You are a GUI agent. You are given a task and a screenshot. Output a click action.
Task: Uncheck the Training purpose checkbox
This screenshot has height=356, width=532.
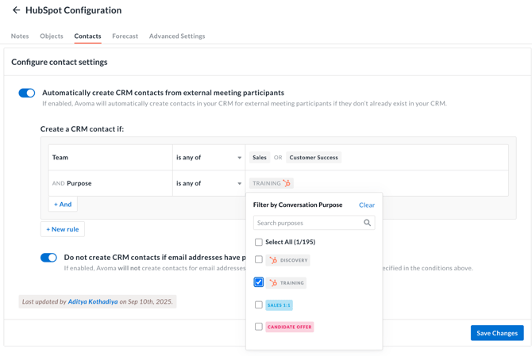point(259,282)
